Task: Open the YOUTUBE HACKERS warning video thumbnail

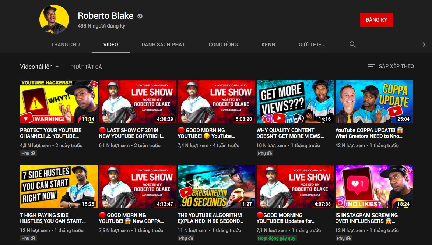Action: pyautogui.click(x=59, y=102)
